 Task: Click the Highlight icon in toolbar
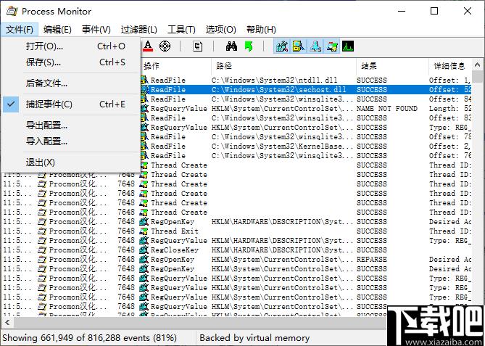coord(148,46)
